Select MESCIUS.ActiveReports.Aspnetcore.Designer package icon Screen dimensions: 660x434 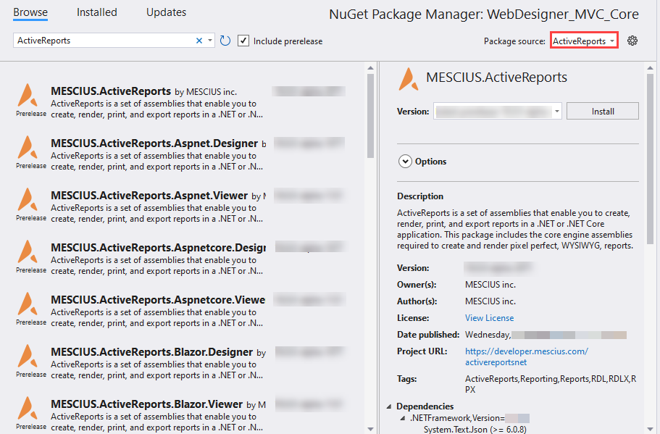(x=28, y=251)
